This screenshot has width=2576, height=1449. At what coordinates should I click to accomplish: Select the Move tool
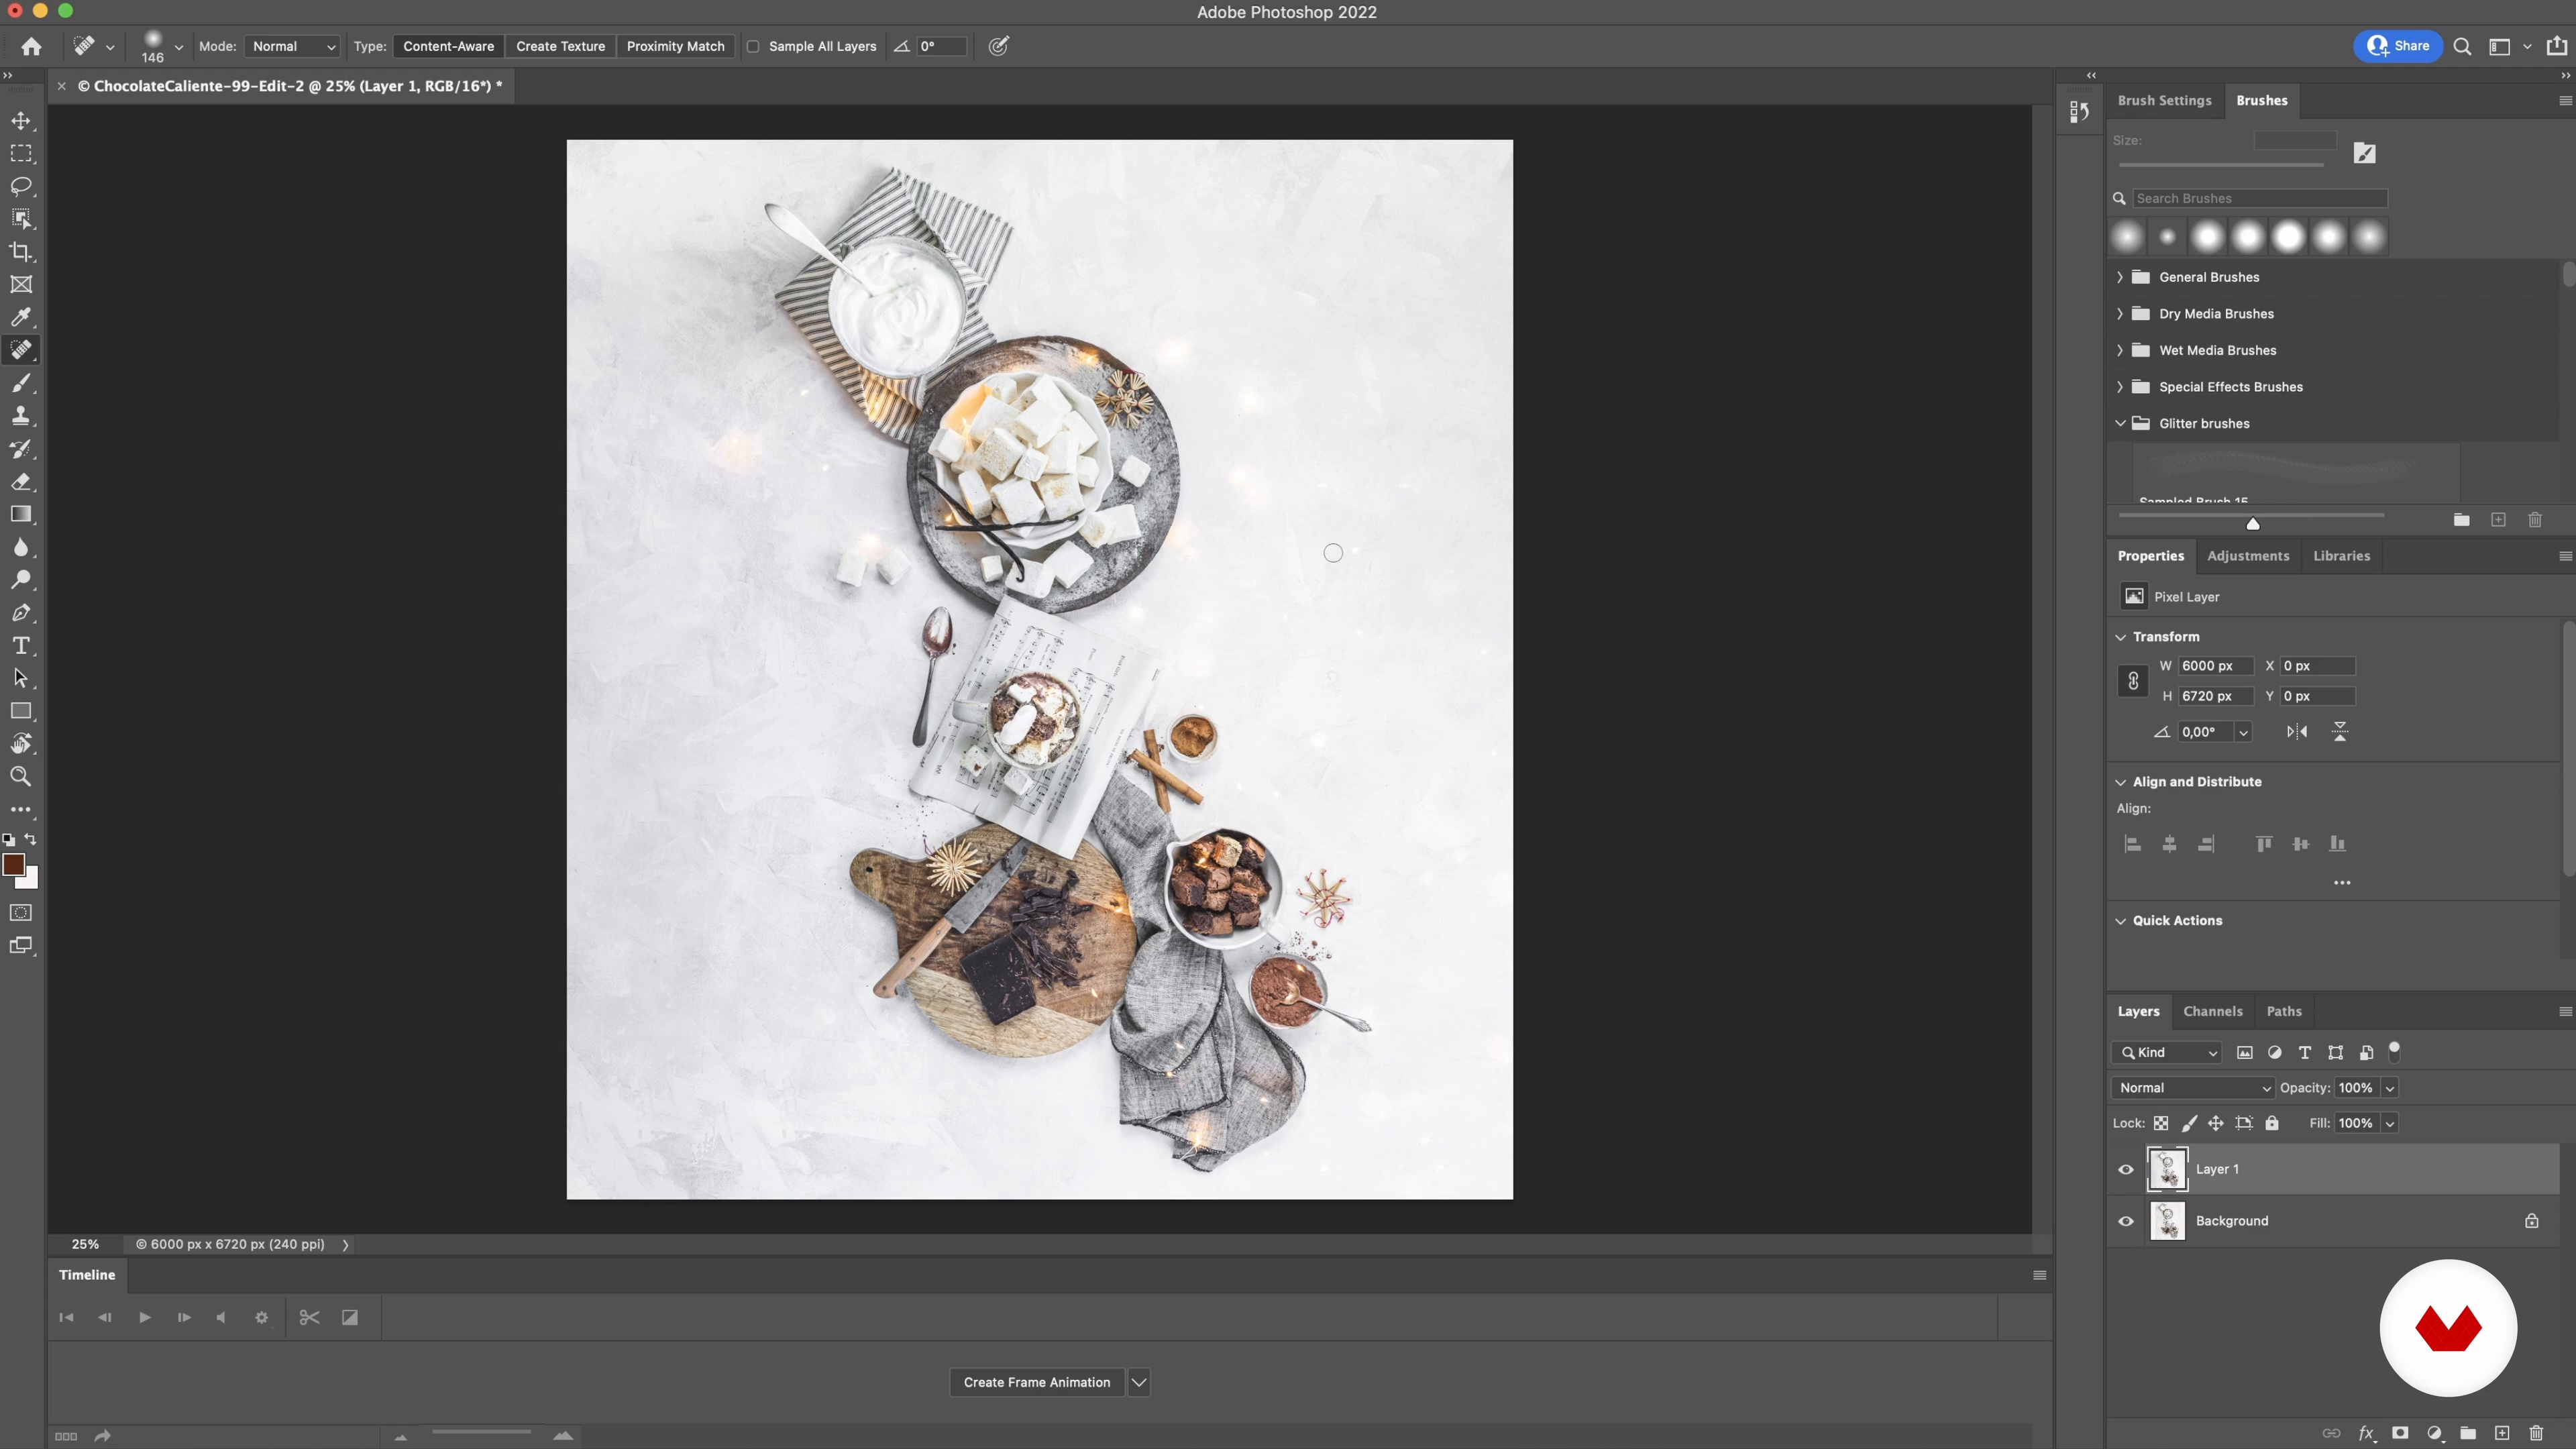[21, 121]
